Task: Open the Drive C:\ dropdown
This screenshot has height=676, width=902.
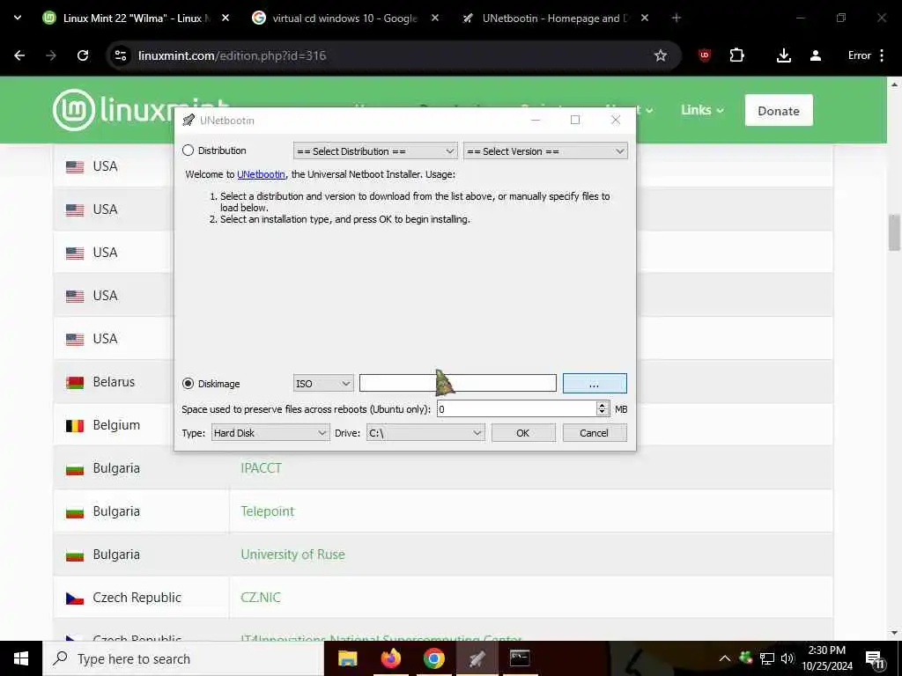Action: (425, 433)
